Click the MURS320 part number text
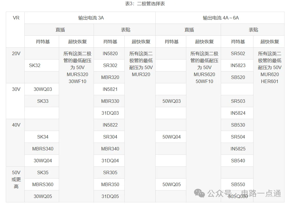This screenshot has height=205, width=290. click(77, 75)
